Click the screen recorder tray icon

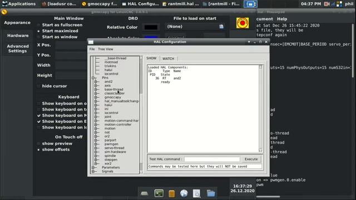point(327,4)
